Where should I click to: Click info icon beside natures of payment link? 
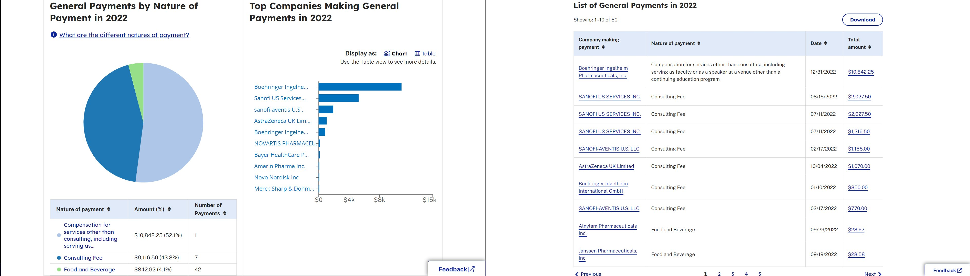(53, 34)
